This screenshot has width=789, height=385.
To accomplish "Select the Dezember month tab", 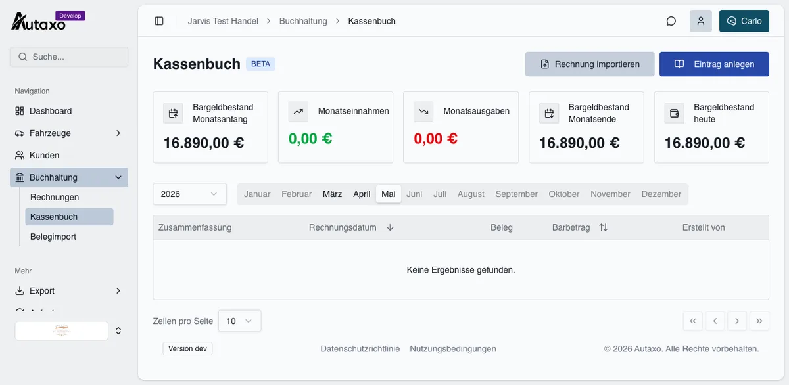I will pos(662,194).
